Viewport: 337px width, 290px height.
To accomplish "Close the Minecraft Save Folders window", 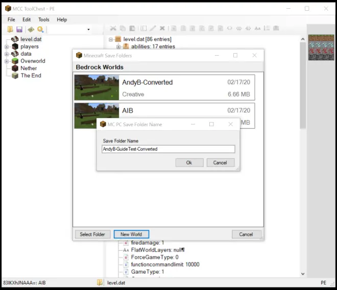I will pyautogui.click(x=254, y=56).
